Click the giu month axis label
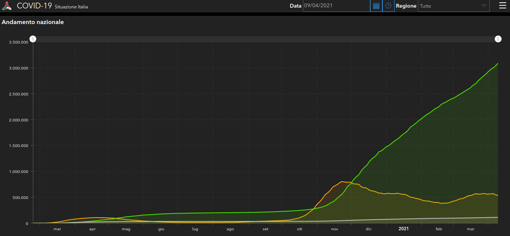Viewport: 510px width, 236px height. 161,229
